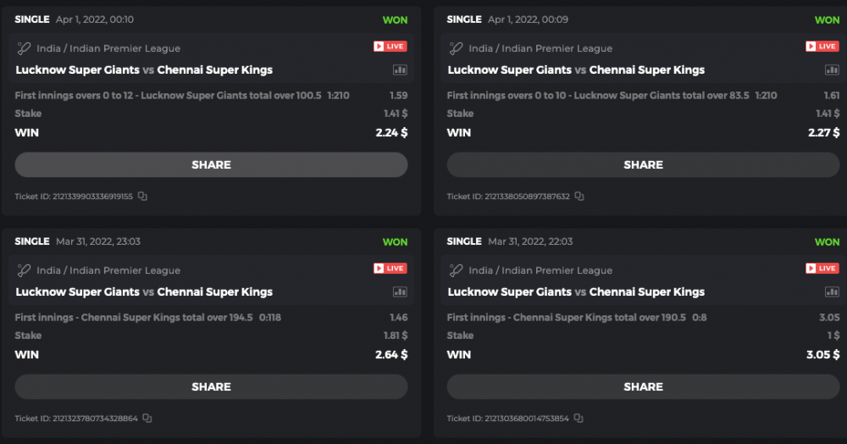
Task: Copy ticket ID ending in 328864
Action: pos(147,419)
